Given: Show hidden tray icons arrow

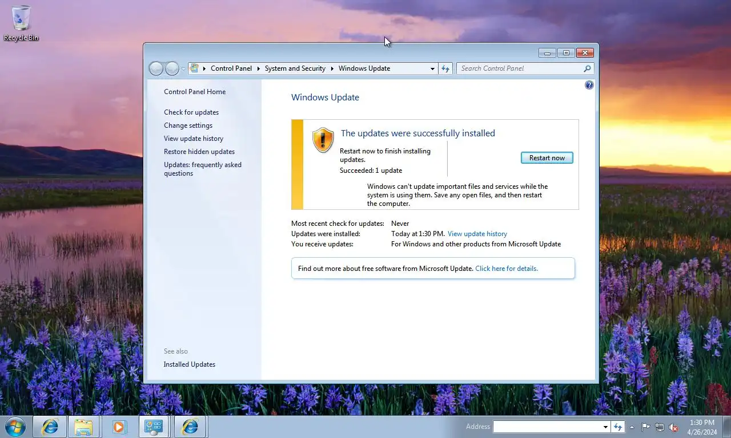Looking at the screenshot, I should pos(632,427).
